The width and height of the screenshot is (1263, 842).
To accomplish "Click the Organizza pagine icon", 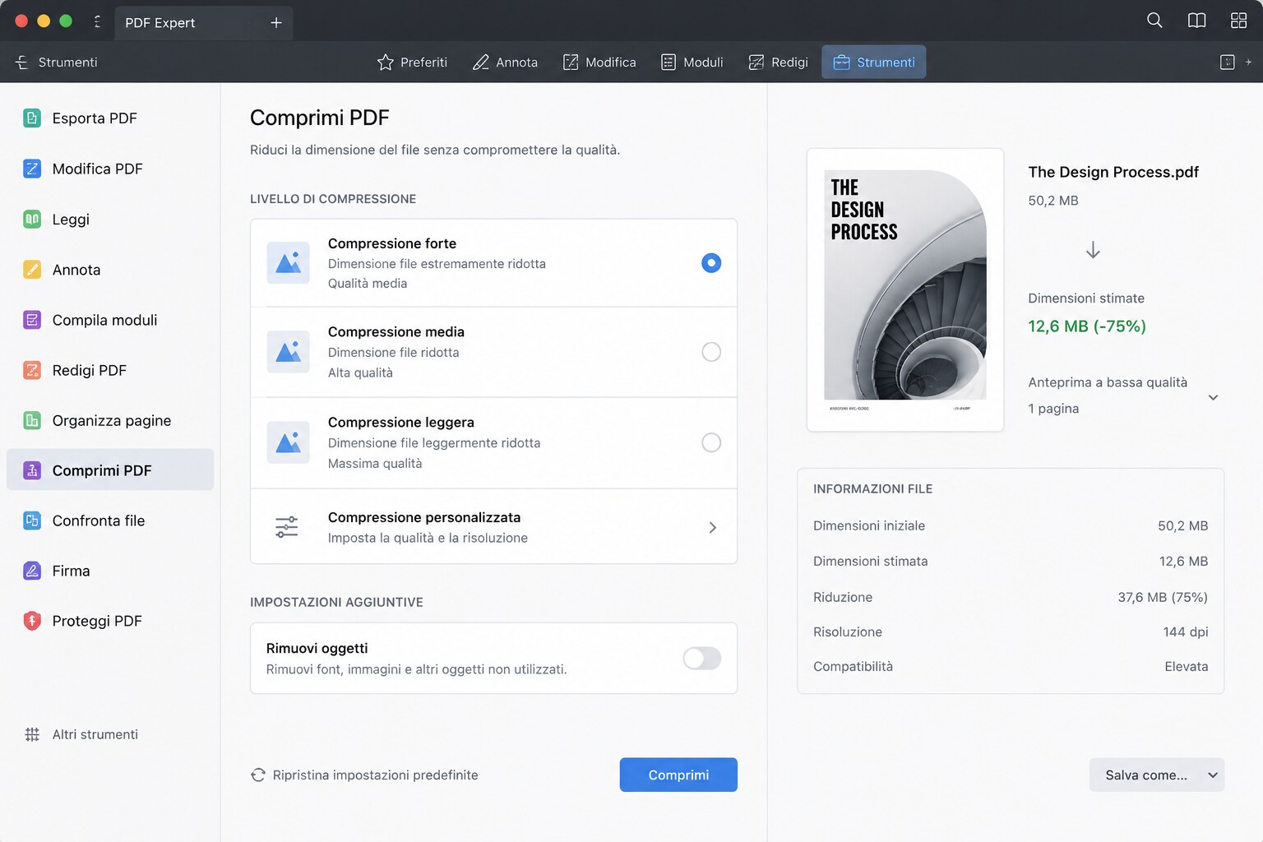I will pos(32,420).
